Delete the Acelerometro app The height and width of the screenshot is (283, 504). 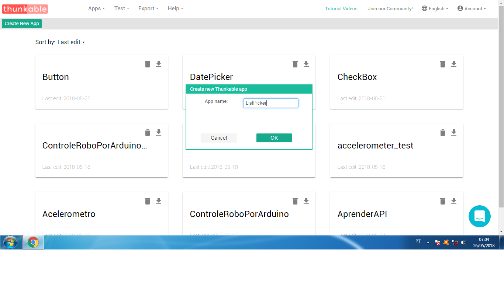(147, 201)
